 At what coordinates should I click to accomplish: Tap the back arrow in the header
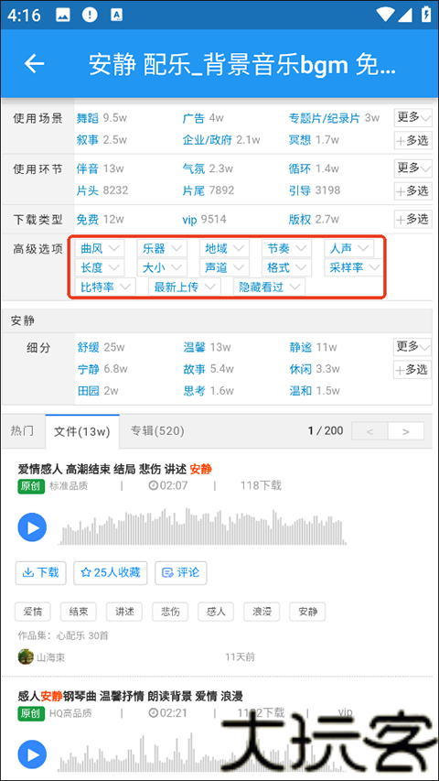click(35, 63)
